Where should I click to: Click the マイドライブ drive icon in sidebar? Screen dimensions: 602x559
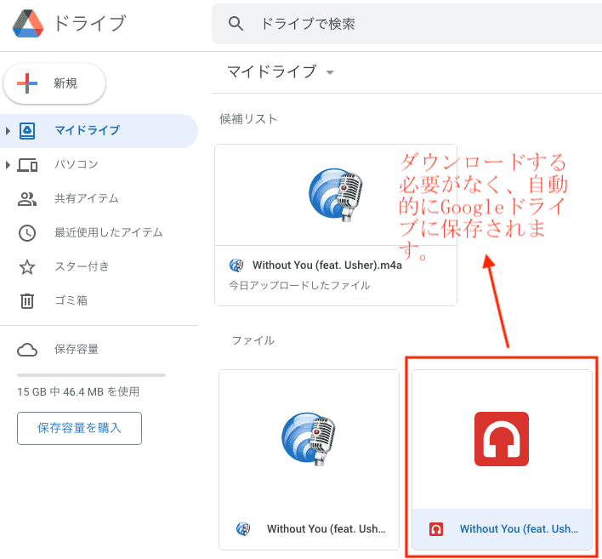click(x=27, y=131)
